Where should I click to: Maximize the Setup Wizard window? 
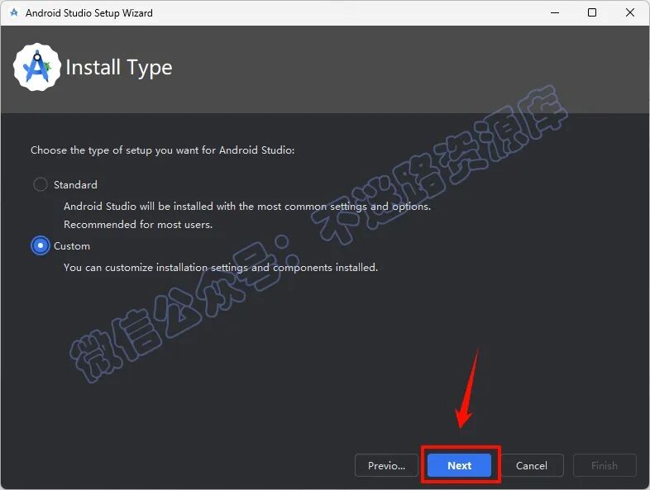(592, 13)
